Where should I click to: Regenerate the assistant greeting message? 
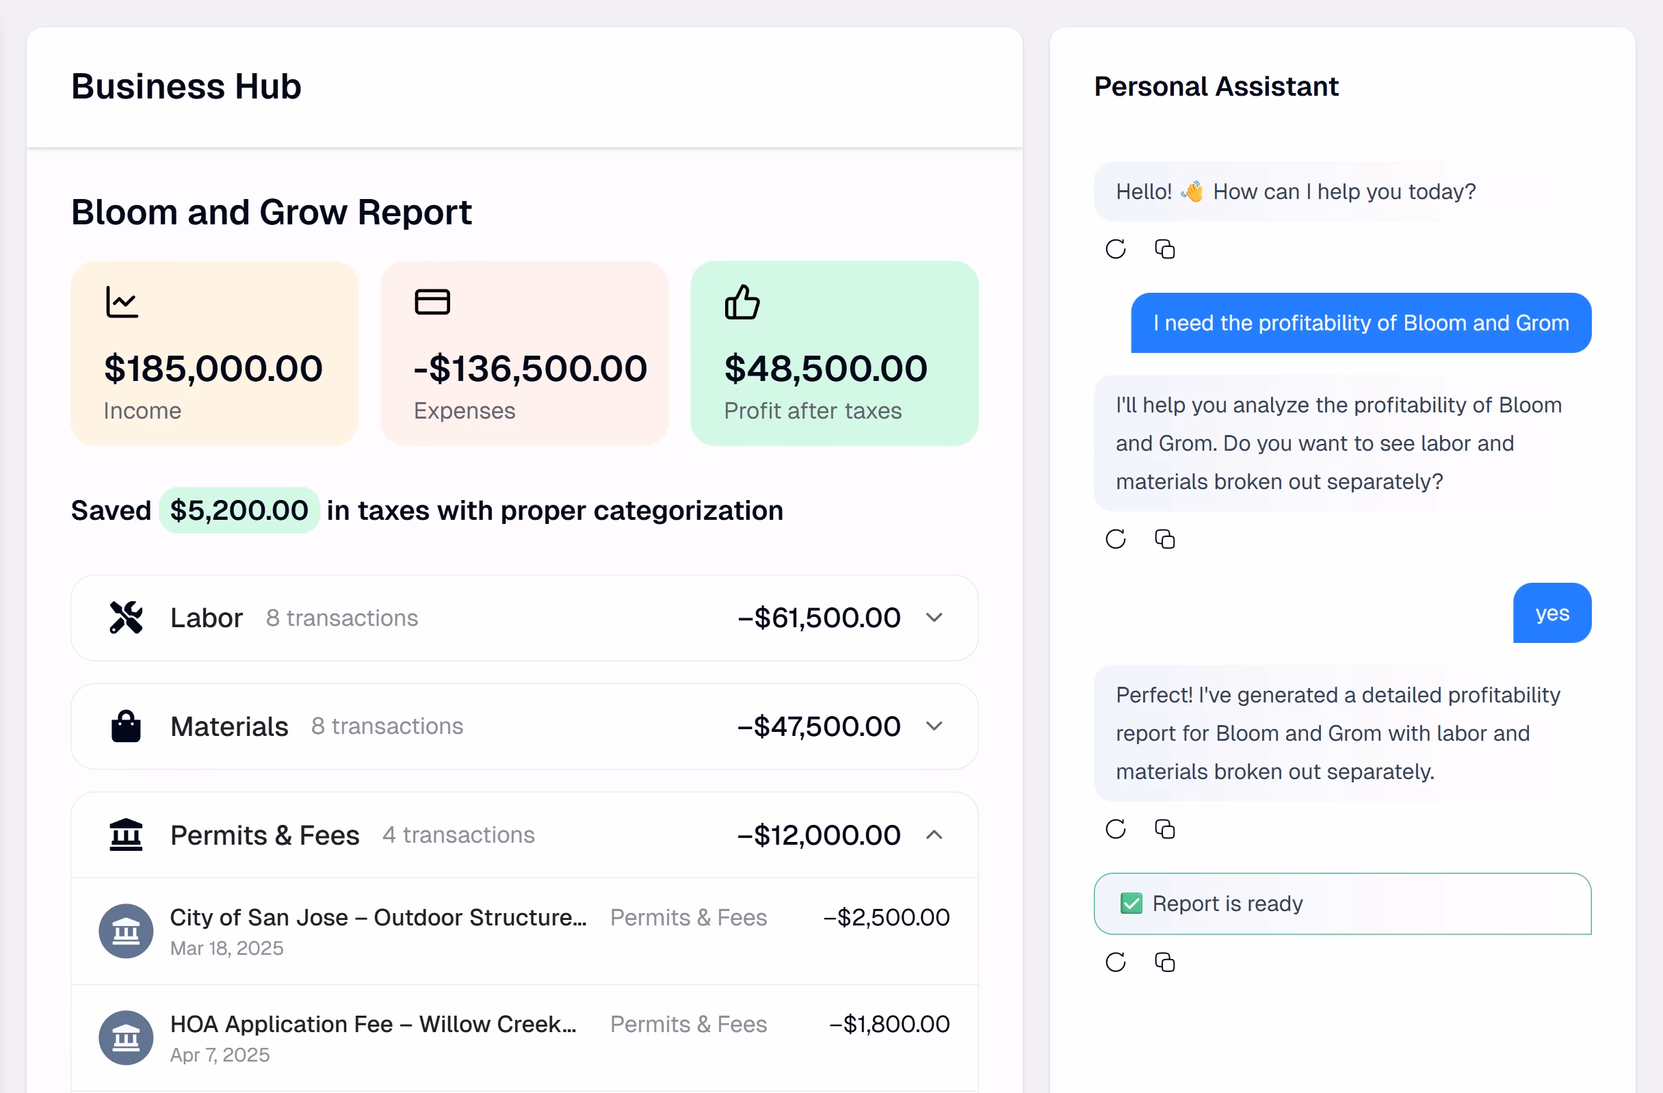click(x=1115, y=249)
